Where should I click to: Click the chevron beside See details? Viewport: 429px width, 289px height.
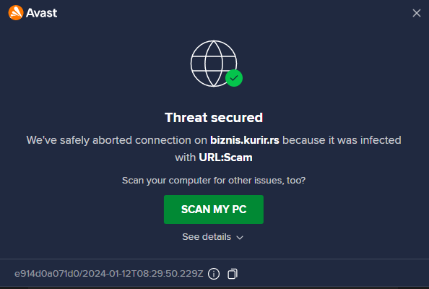pyautogui.click(x=240, y=237)
